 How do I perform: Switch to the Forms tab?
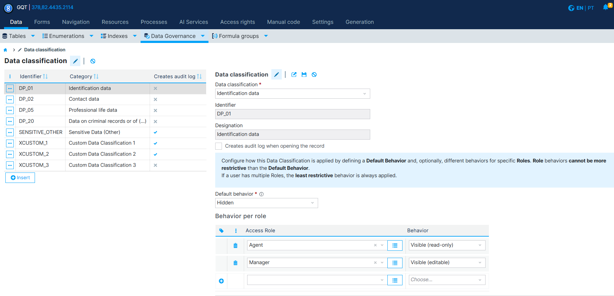[42, 22]
